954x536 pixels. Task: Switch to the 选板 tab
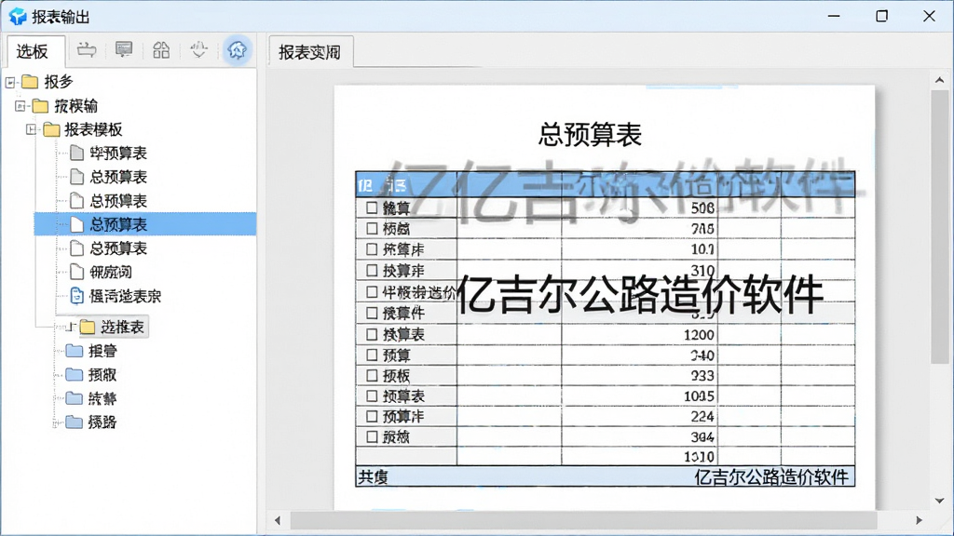pyautogui.click(x=36, y=52)
